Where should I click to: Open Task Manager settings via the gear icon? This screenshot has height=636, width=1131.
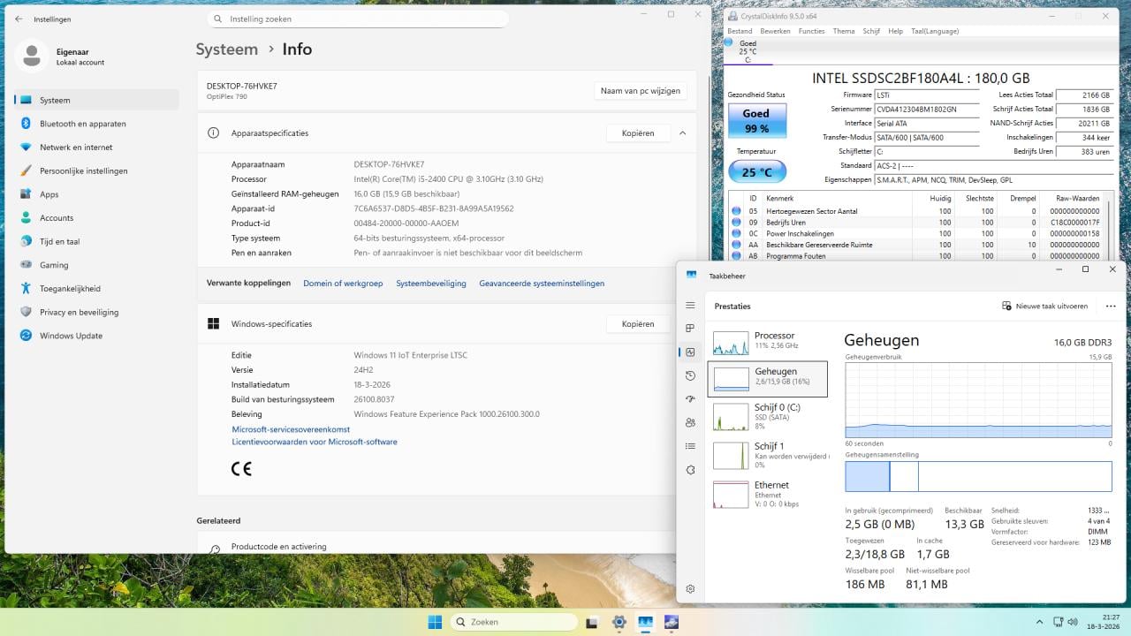pyautogui.click(x=690, y=588)
